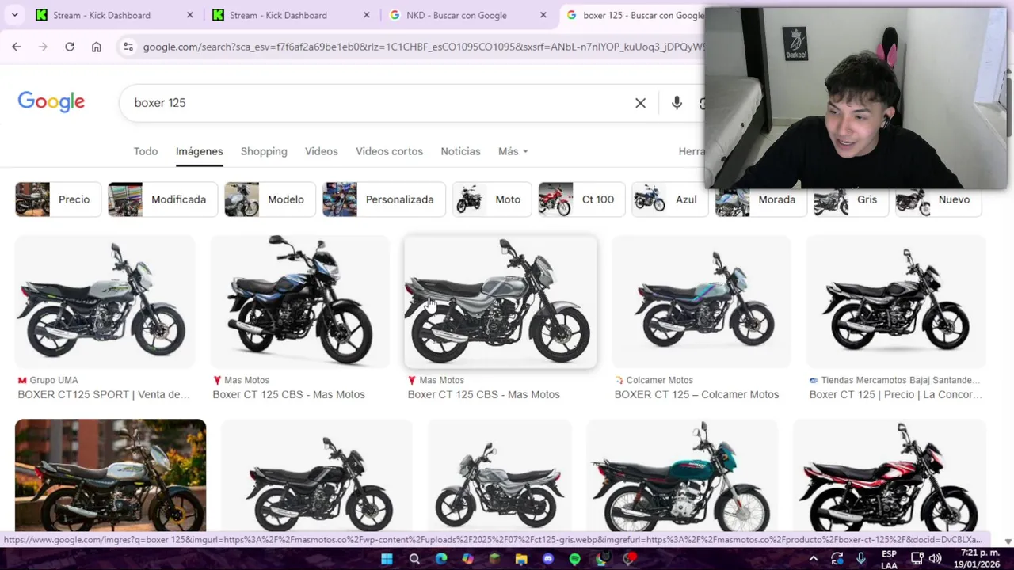Open the Noticias results tab

460,151
